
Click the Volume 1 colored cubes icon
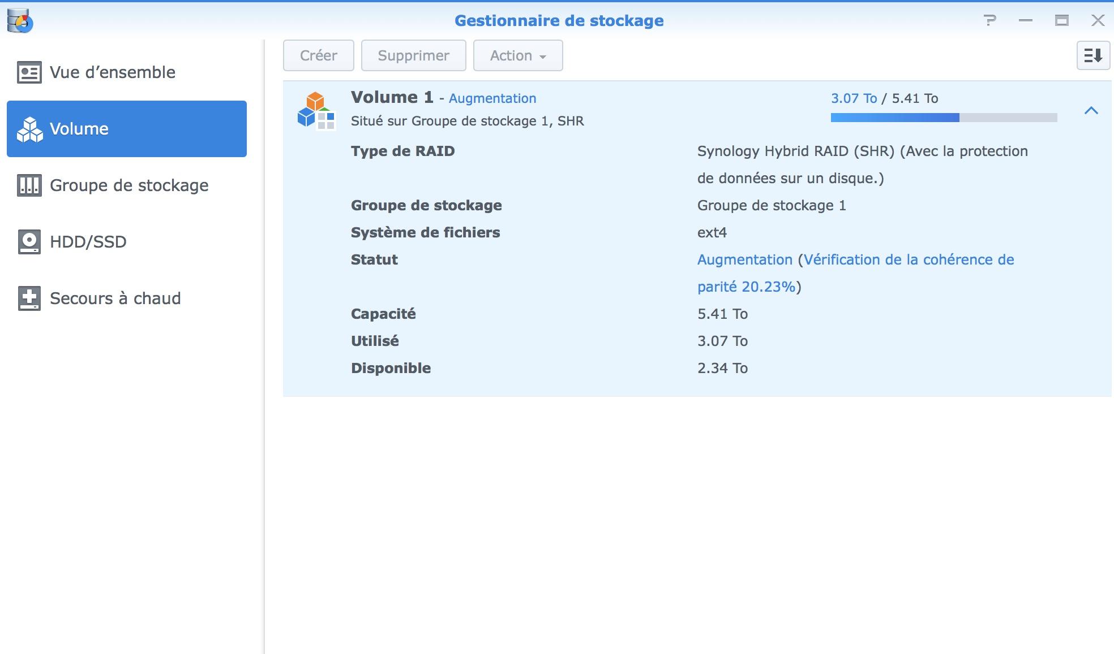pos(316,110)
